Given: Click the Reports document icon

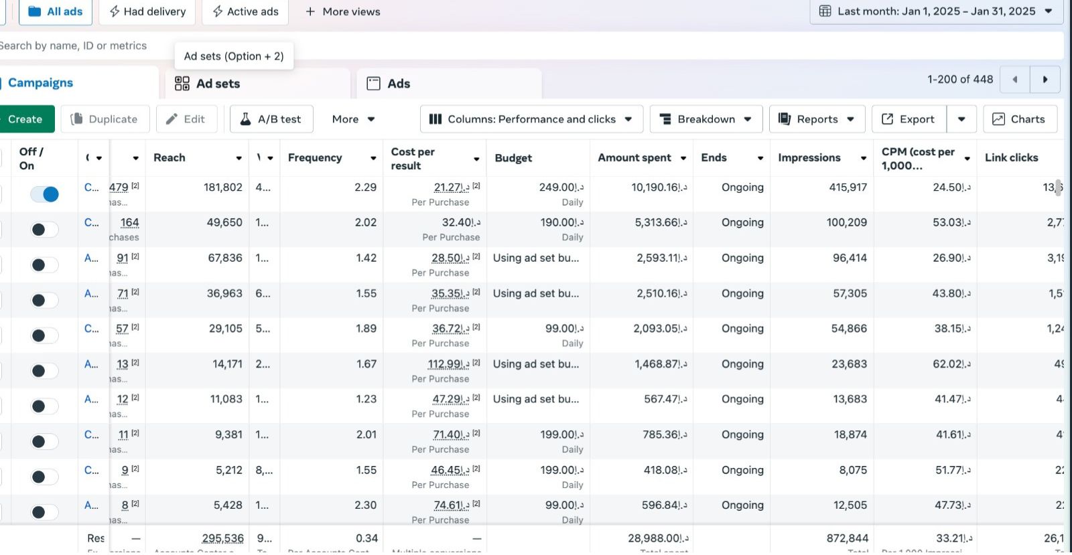Looking at the screenshot, I should pos(785,119).
